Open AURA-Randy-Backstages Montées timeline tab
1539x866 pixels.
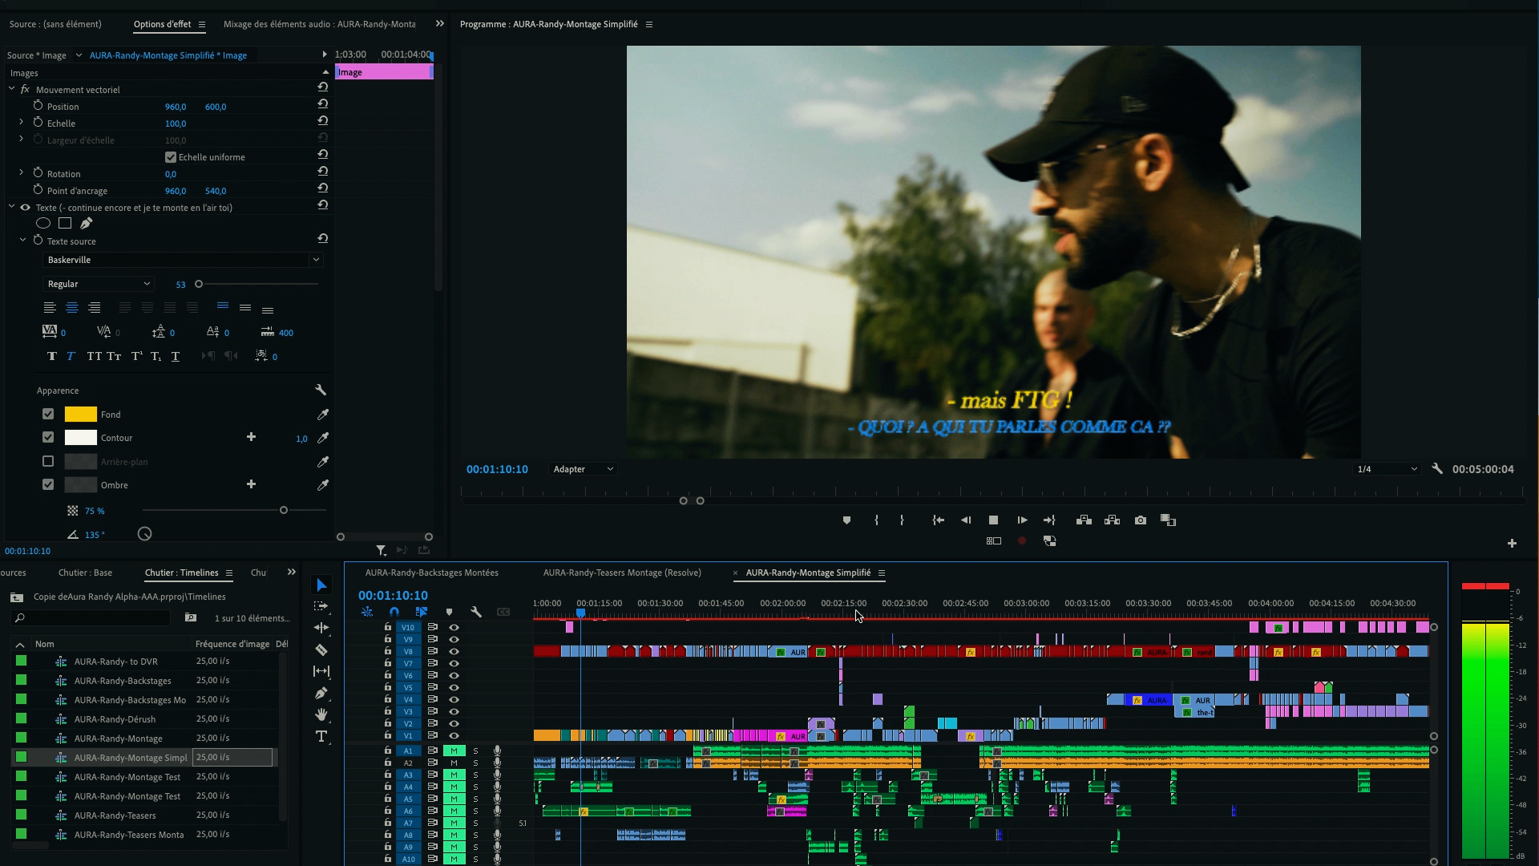[x=431, y=573]
